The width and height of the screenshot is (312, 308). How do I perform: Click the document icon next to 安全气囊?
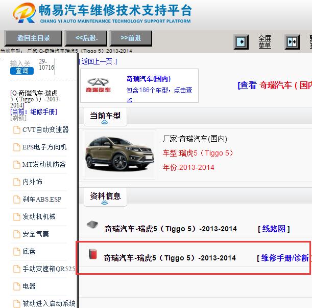17,234
